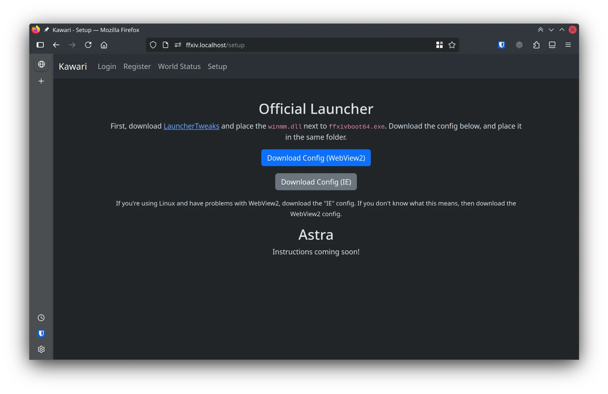Reload the current page
This screenshot has height=394, width=608.
tap(88, 45)
